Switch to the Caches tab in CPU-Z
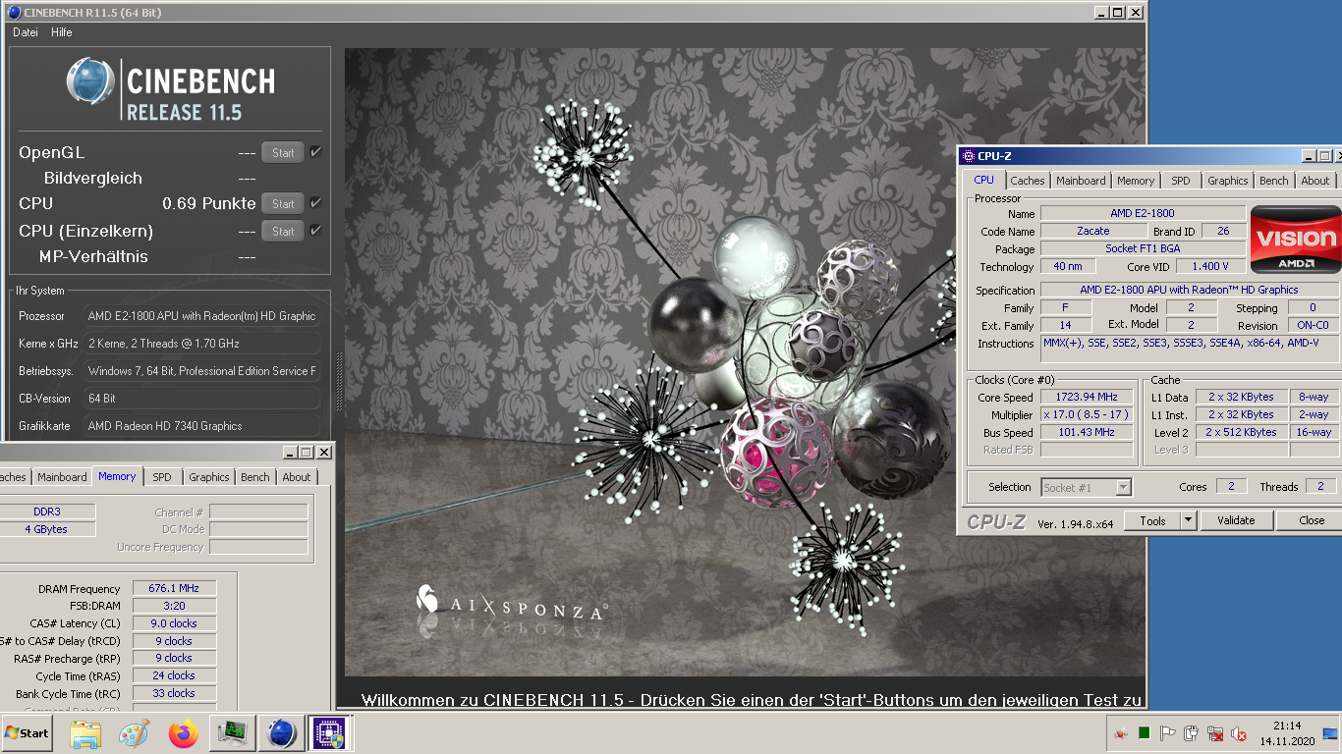This screenshot has width=1342, height=754. coord(1028,181)
